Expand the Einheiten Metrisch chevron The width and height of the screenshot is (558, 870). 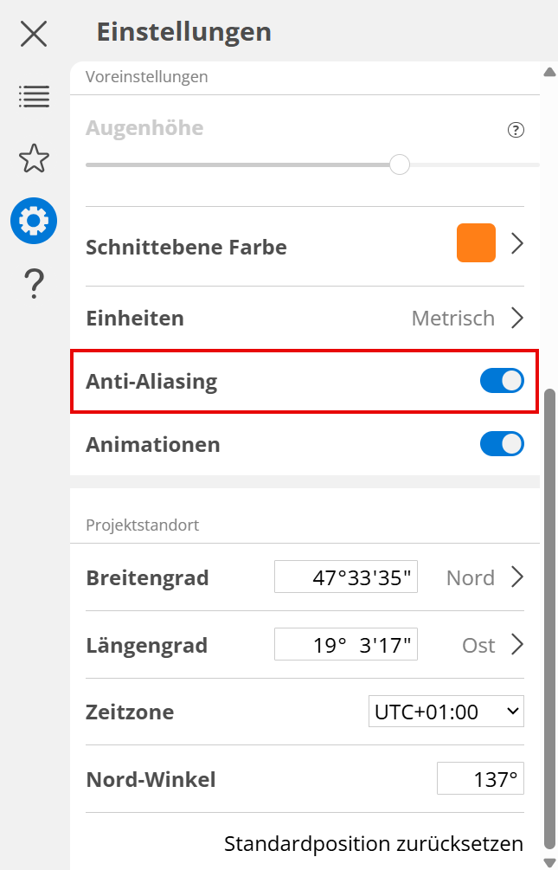(x=517, y=318)
